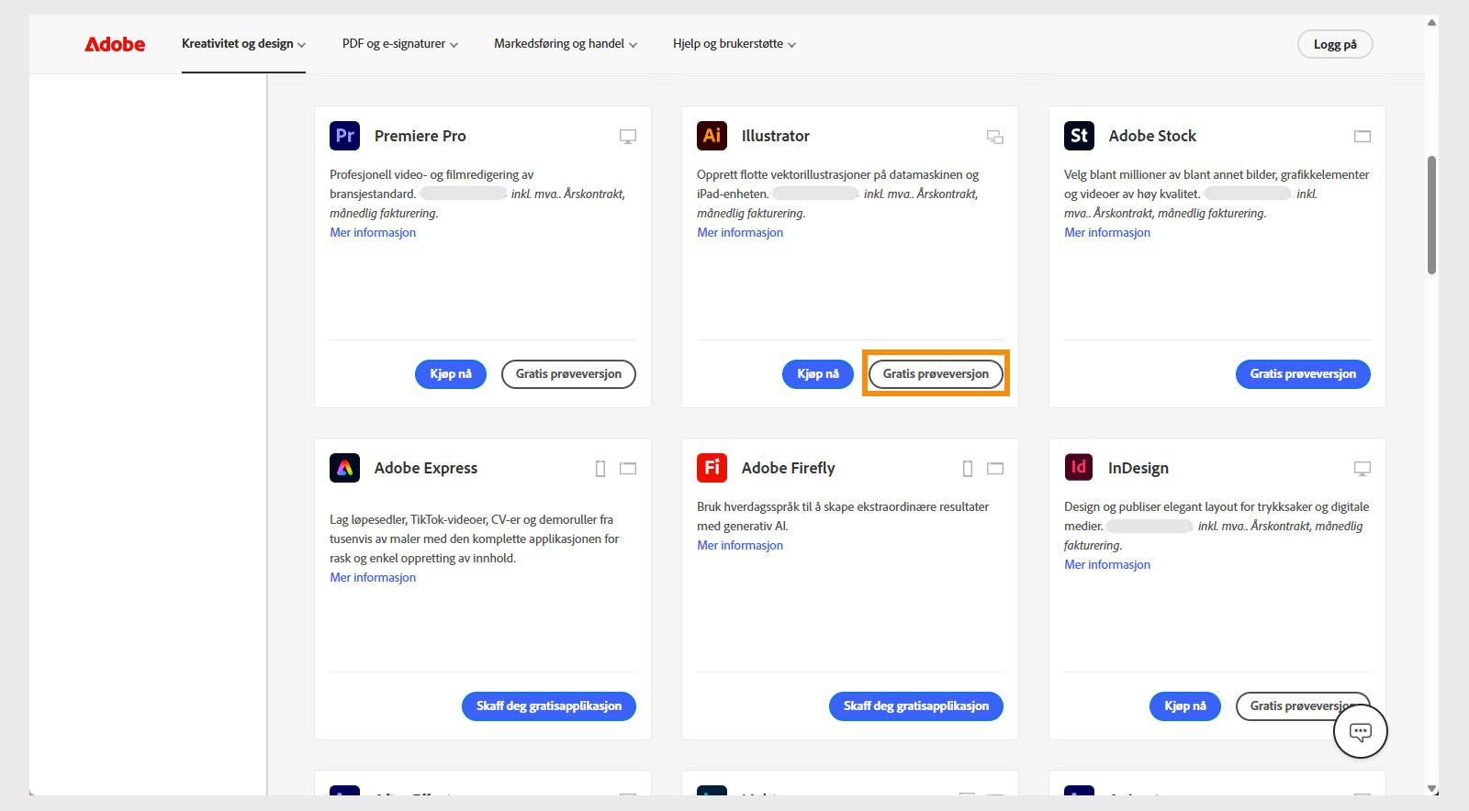
Task: Click the desktop platform icon on InDesign card
Action: click(1362, 469)
